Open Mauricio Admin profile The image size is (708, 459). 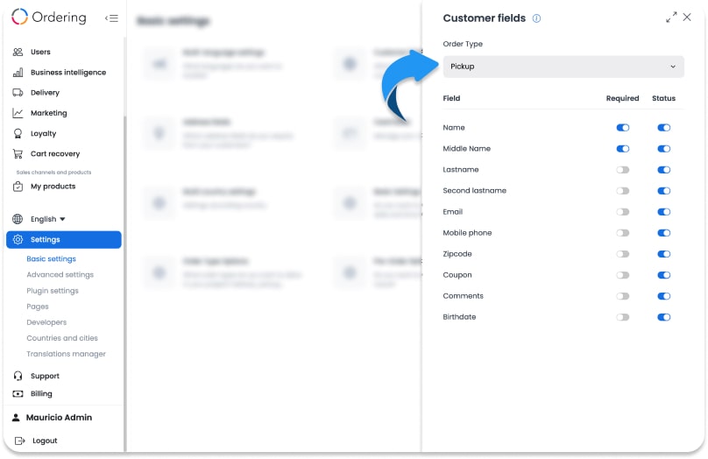pos(59,418)
